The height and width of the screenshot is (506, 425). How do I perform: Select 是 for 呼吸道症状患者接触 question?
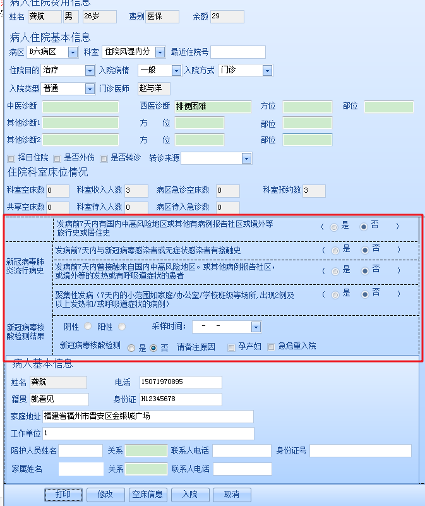(x=335, y=272)
